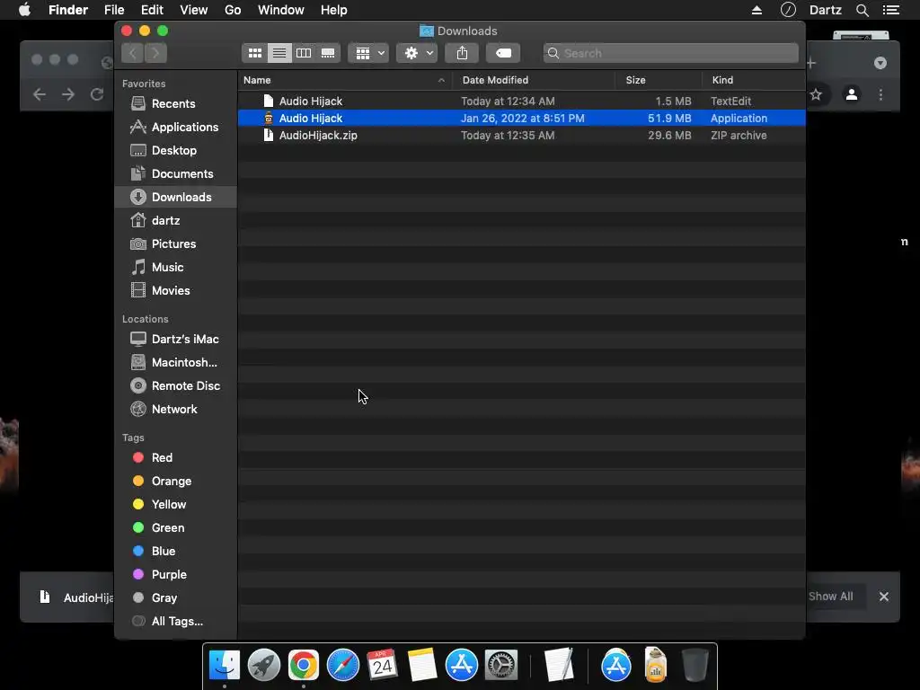Switch Finder to gallery view

point(328,53)
